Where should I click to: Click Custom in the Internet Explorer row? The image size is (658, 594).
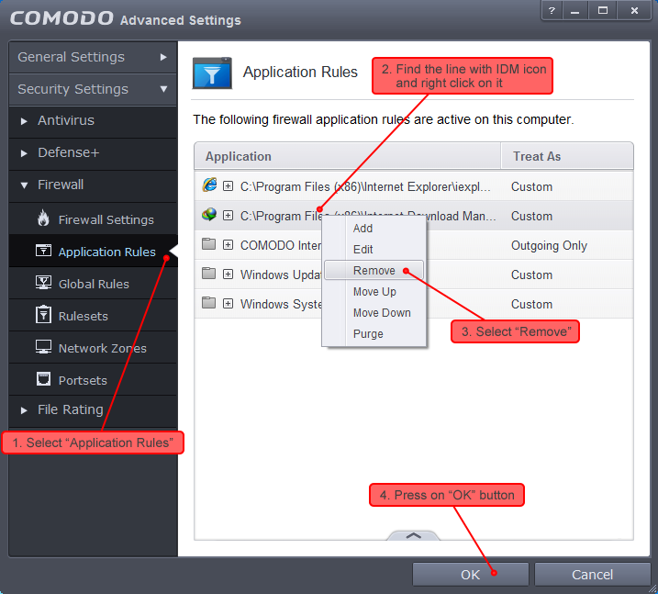coord(531,186)
